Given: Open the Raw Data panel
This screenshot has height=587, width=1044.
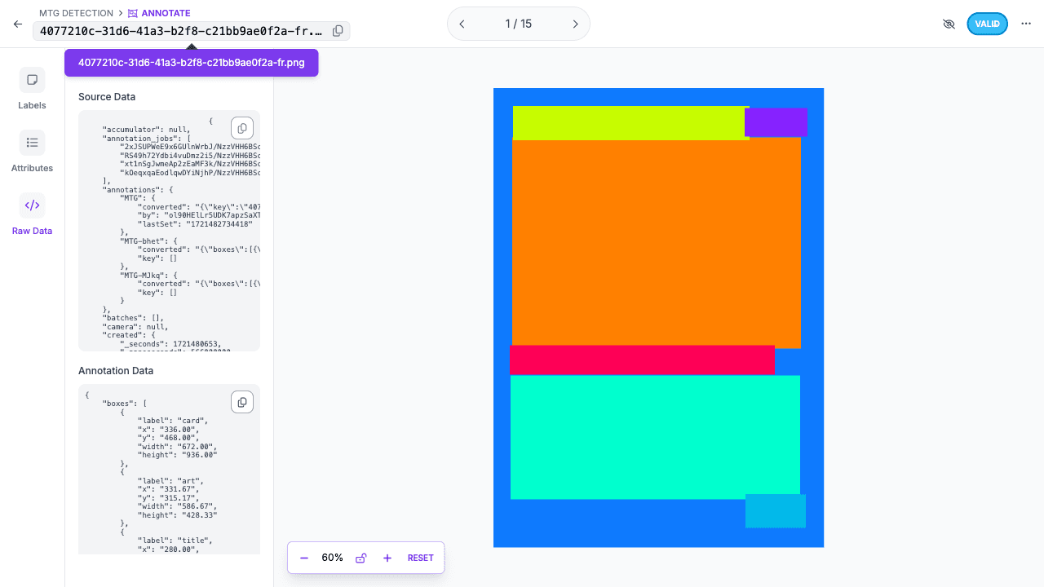Looking at the screenshot, I should [x=32, y=205].
